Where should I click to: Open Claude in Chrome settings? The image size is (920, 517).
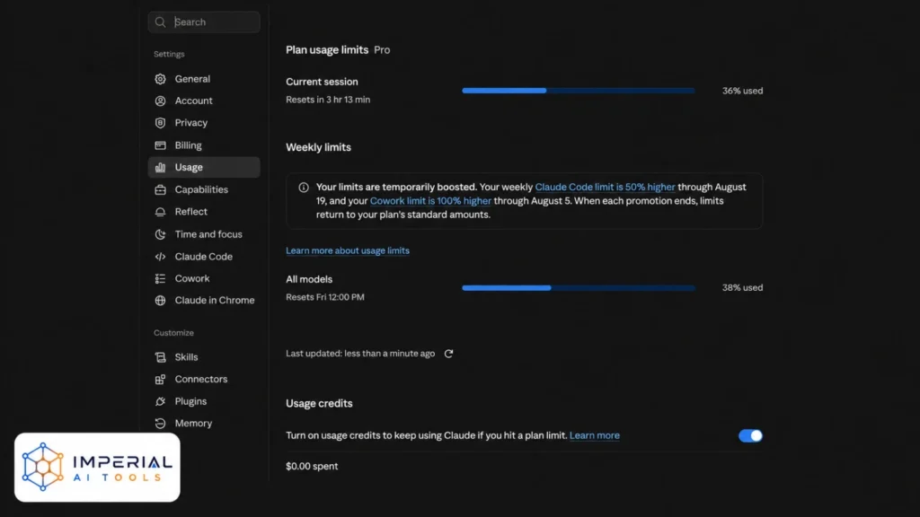(x=204, y=300)
